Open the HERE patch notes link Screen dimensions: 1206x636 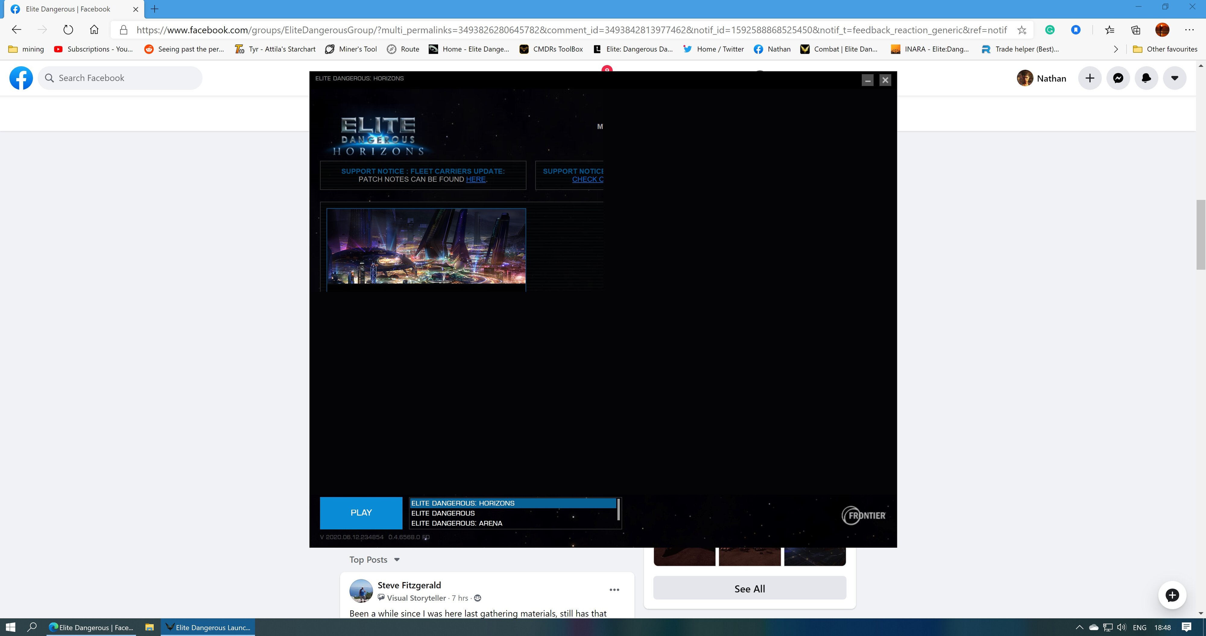point(476,179)
